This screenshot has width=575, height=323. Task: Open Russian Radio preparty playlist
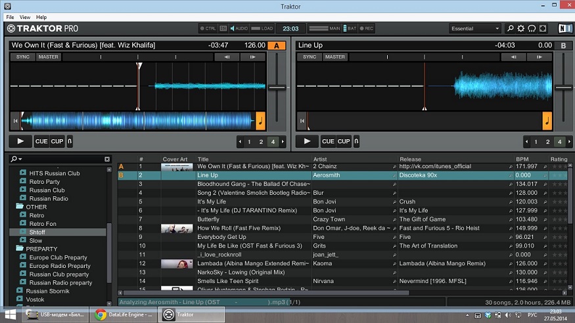point(61,283)
